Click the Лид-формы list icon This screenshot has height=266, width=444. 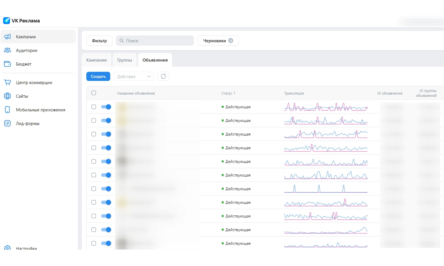pos(7,124)
